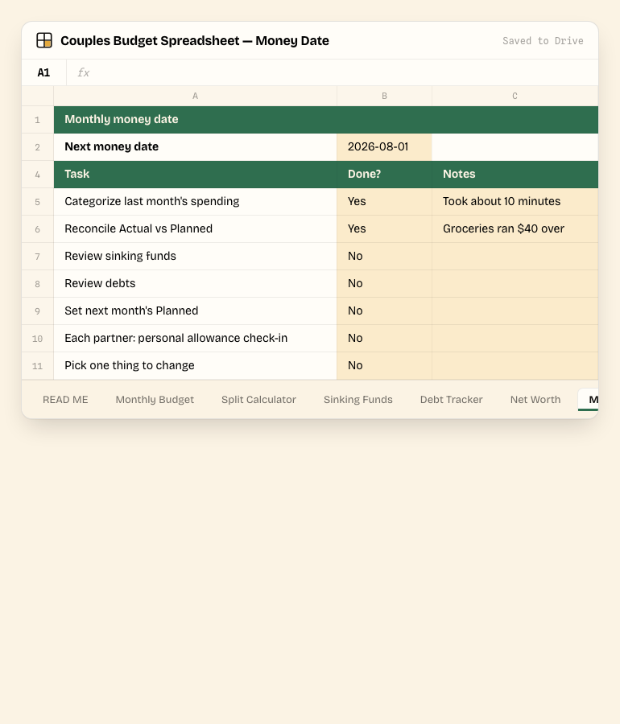Click the 'Next money date' cell
The image size is (620, 724).
pyautogui.click(x=196, y=147)
